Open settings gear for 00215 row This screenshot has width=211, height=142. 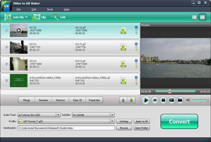tap(136, 61)
